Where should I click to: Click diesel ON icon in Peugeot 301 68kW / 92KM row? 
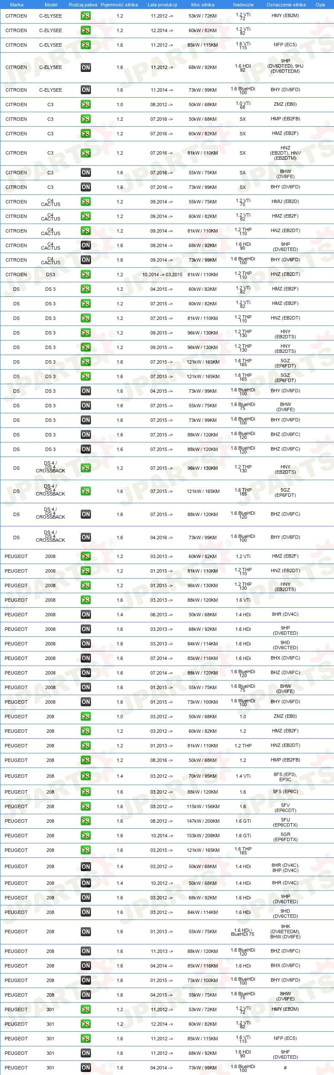tap(86, 1053)
